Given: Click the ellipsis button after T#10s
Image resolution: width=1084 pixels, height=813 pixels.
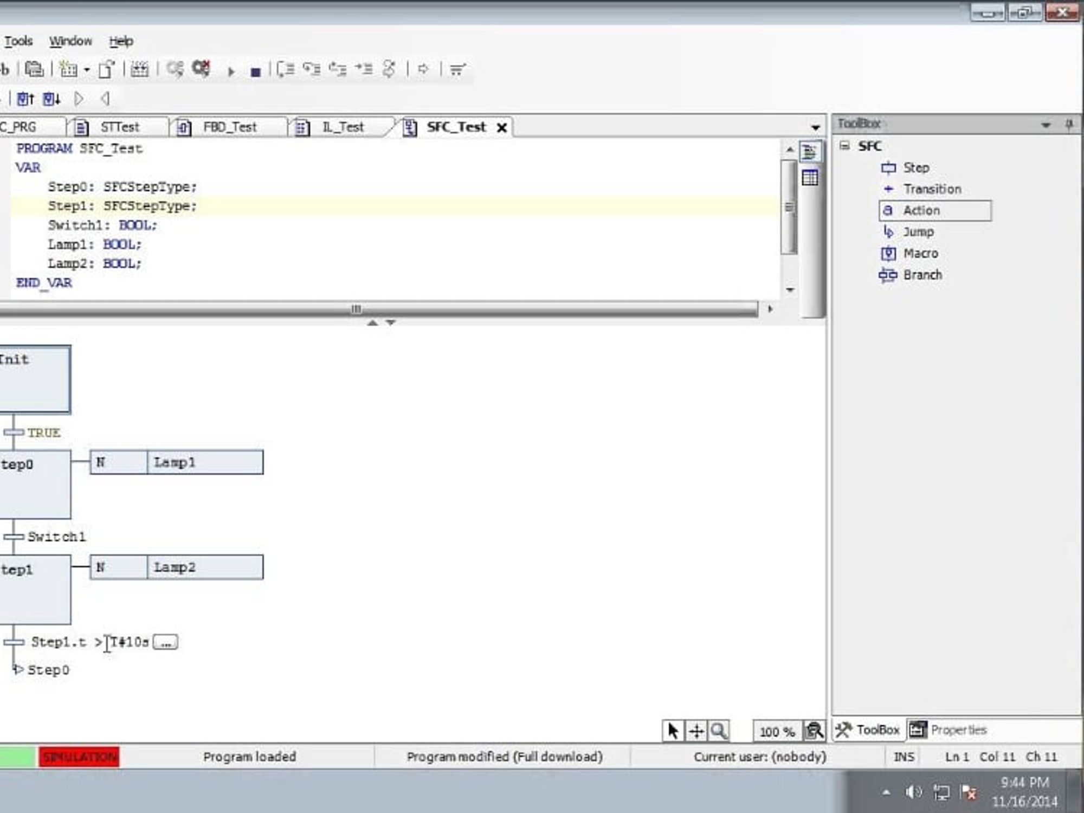Looking at the screenshot, I should (x=165, y=642).
